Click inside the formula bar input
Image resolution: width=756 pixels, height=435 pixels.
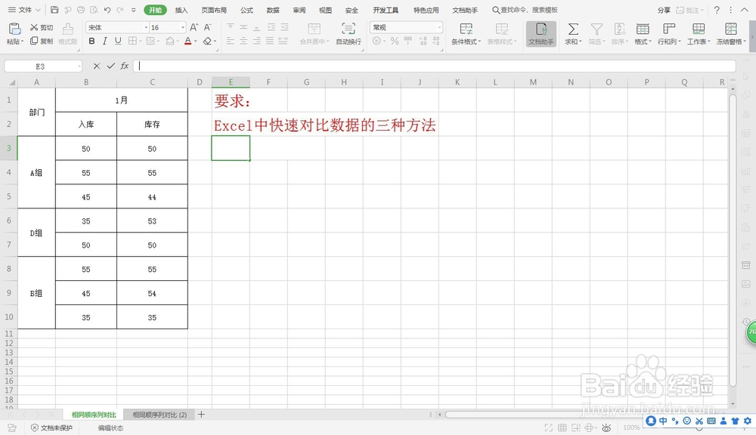point(435,66)
